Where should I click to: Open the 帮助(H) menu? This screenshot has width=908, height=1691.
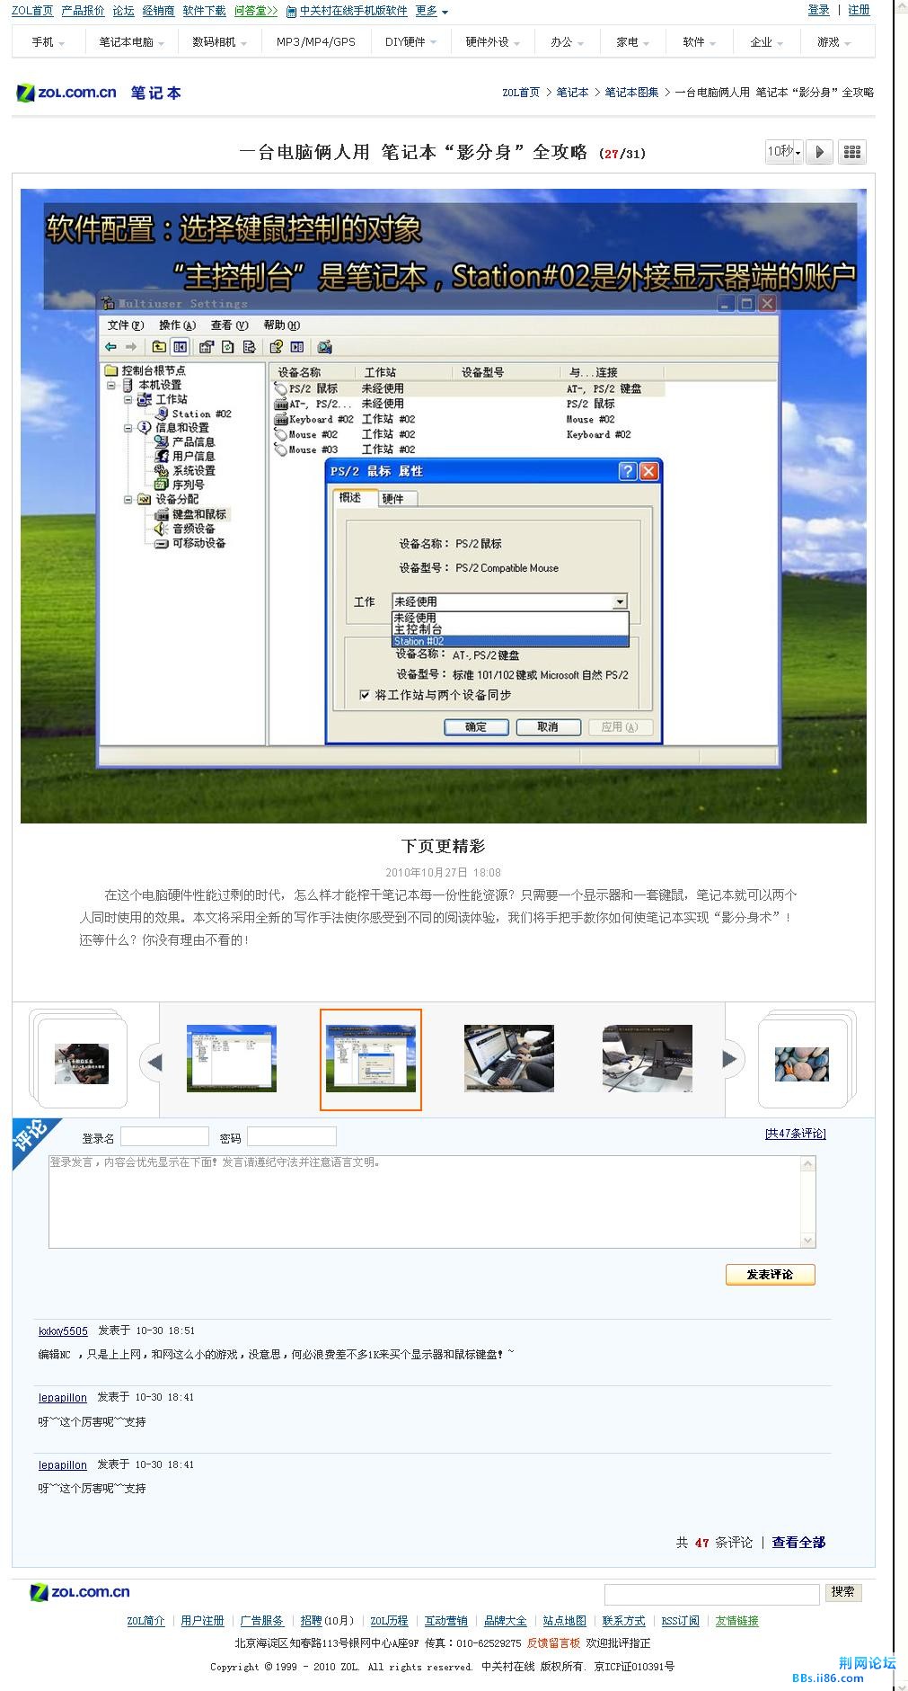(x=281, y=325)
